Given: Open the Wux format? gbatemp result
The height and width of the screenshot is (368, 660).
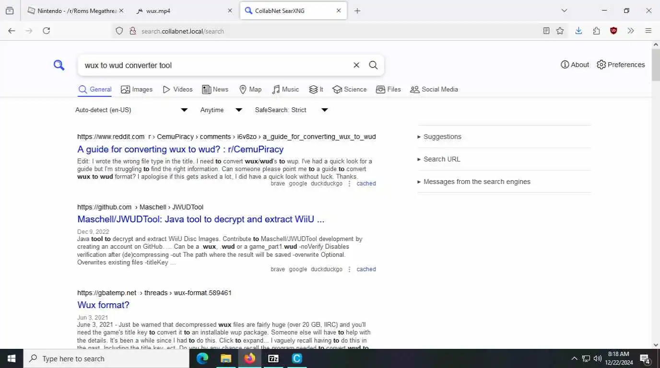Looking at the screenshot, I should 103,305.
